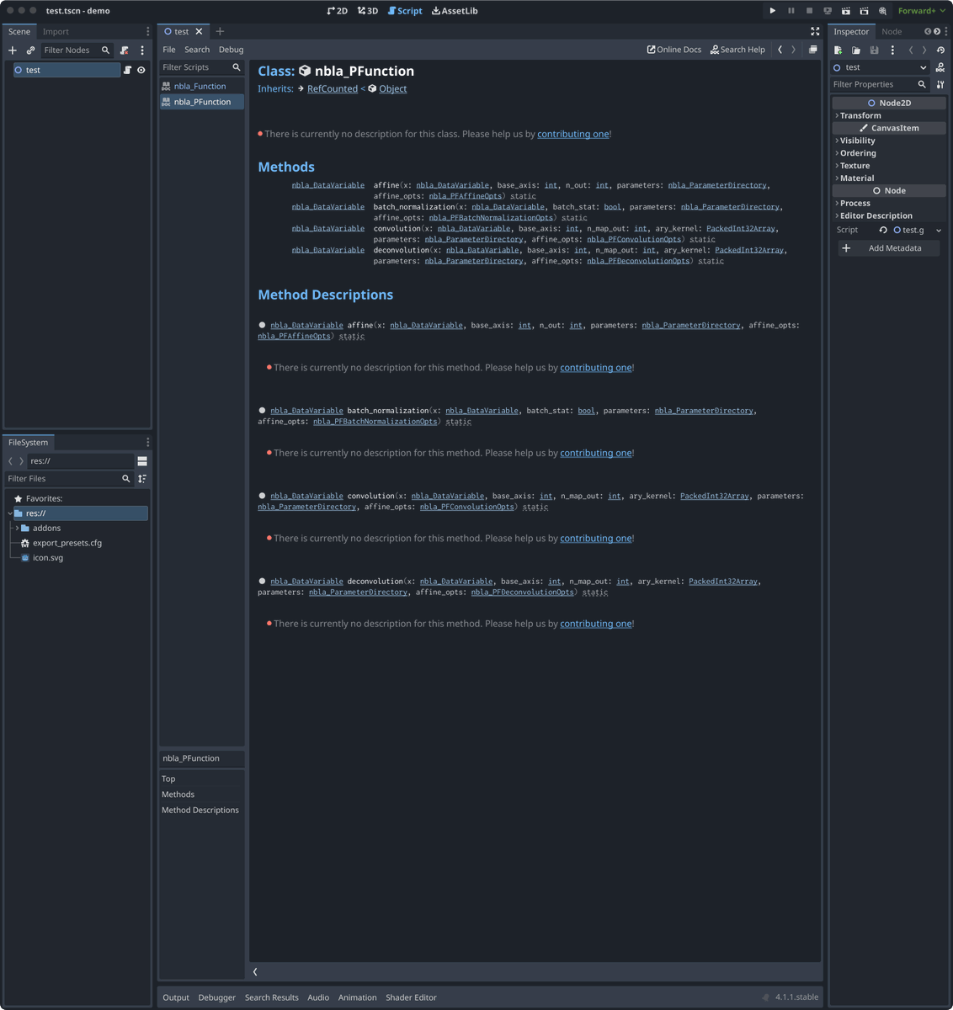Open the Output bottom panel
The image size is (953, 1010).
tap(176, 997)
